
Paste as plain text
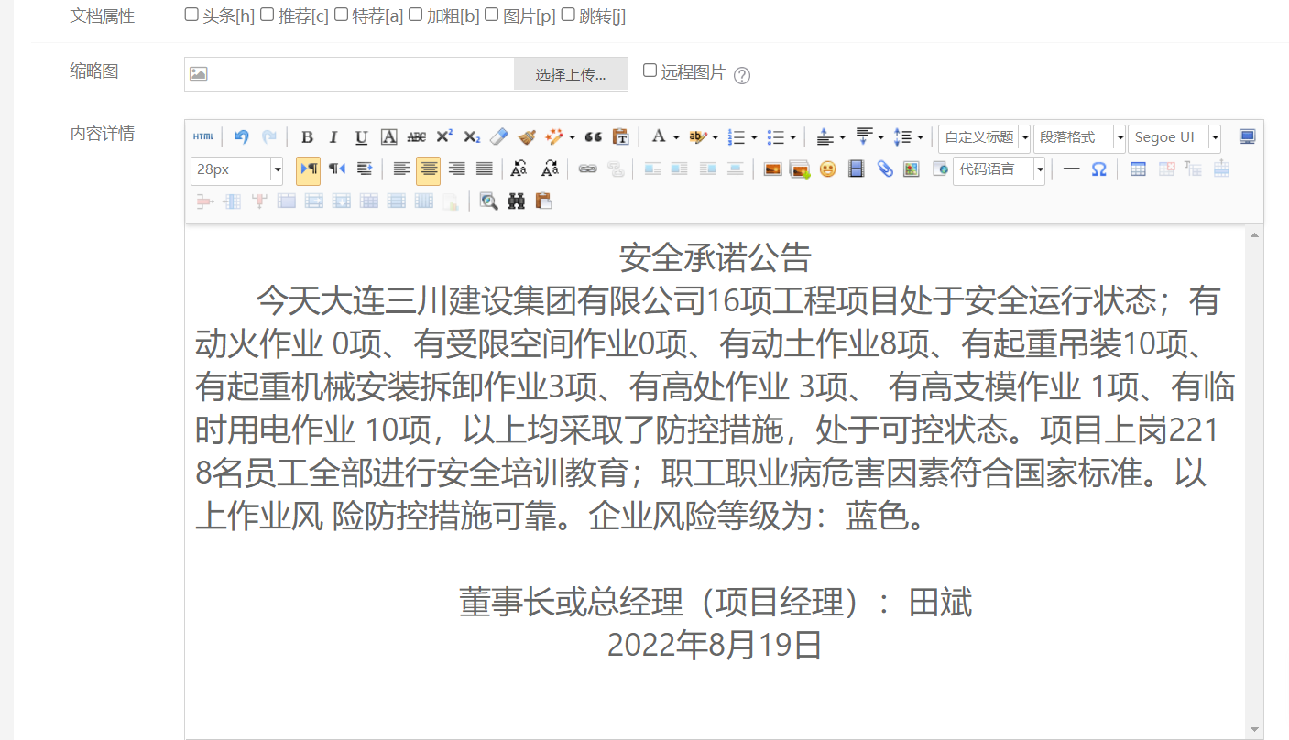tap(620, 137)
